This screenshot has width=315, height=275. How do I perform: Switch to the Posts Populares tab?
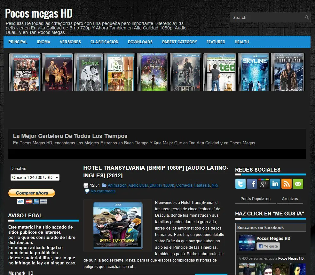click(x=255, y=199)
